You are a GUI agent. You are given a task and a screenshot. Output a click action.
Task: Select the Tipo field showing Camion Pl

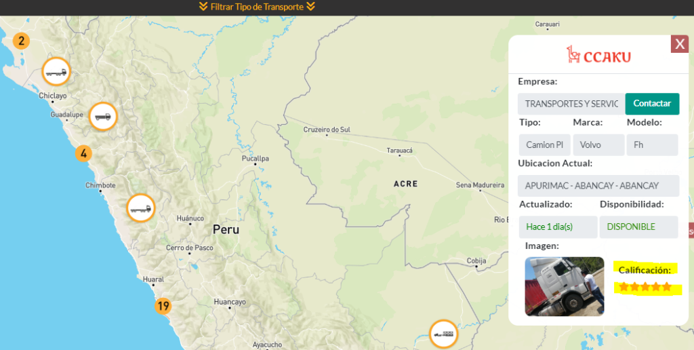click(x=544, y=144)
